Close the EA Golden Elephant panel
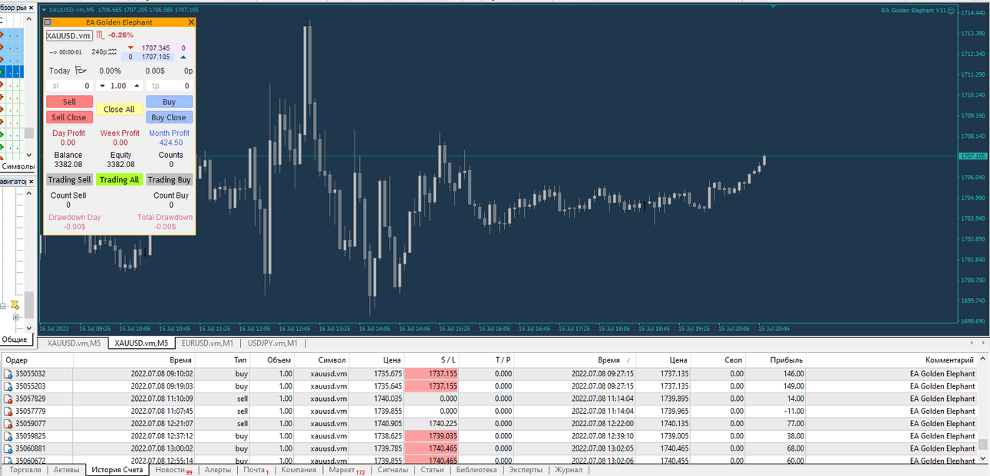The image size is (990, 476). [x=191, y=22]
